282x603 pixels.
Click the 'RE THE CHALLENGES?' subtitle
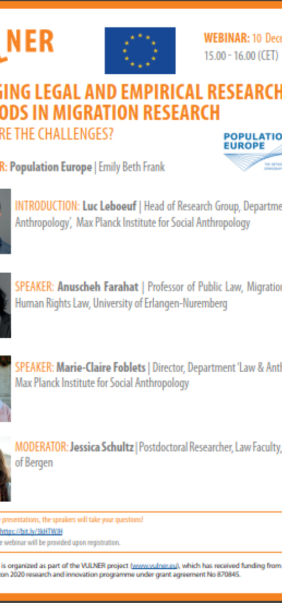pos(57,136)
